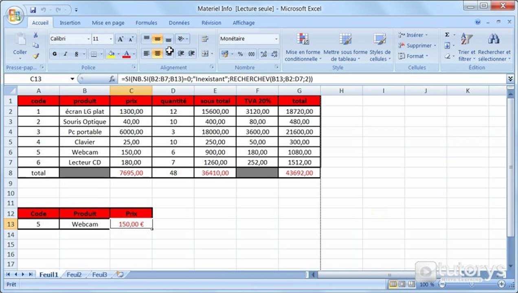Open the Formules ribbon tab
Screen dimensions: 518x293
(x=146, y=23)
